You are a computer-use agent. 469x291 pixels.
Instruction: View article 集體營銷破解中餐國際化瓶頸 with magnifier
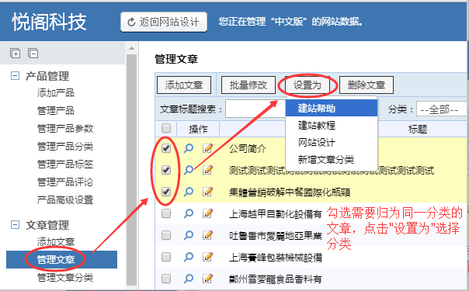(189, 192)
